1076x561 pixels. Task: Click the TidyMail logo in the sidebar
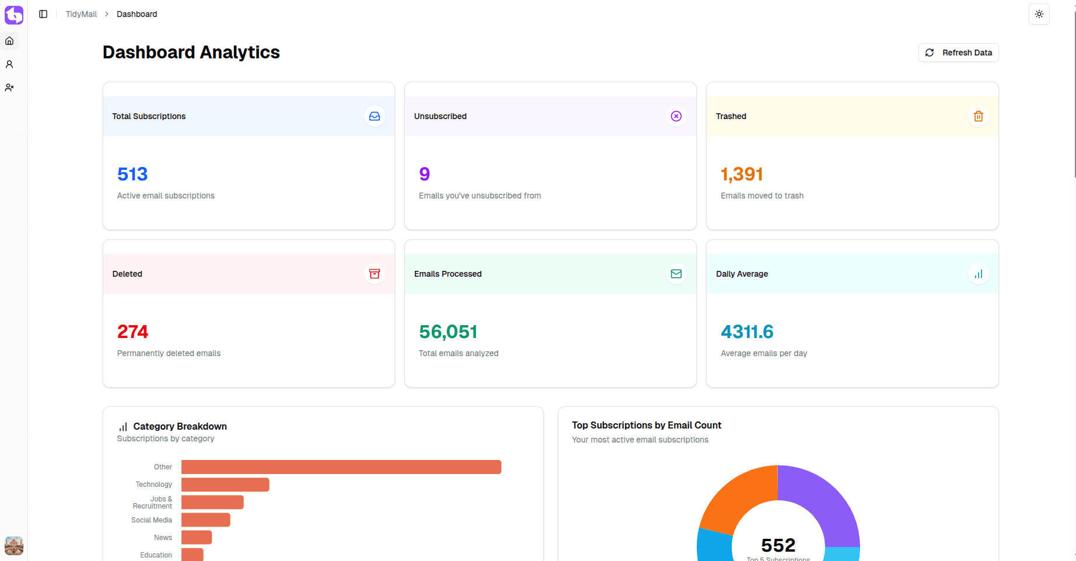tap(14, 15)
